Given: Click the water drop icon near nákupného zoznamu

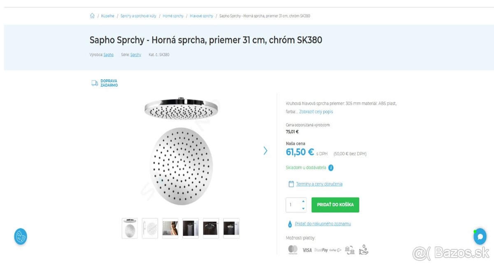Looking at the screenshot, I should point(290,223).
